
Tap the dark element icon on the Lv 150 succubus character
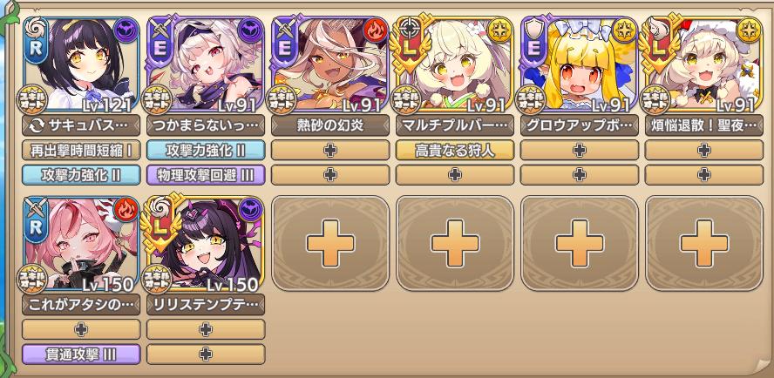tap(250, 211)
